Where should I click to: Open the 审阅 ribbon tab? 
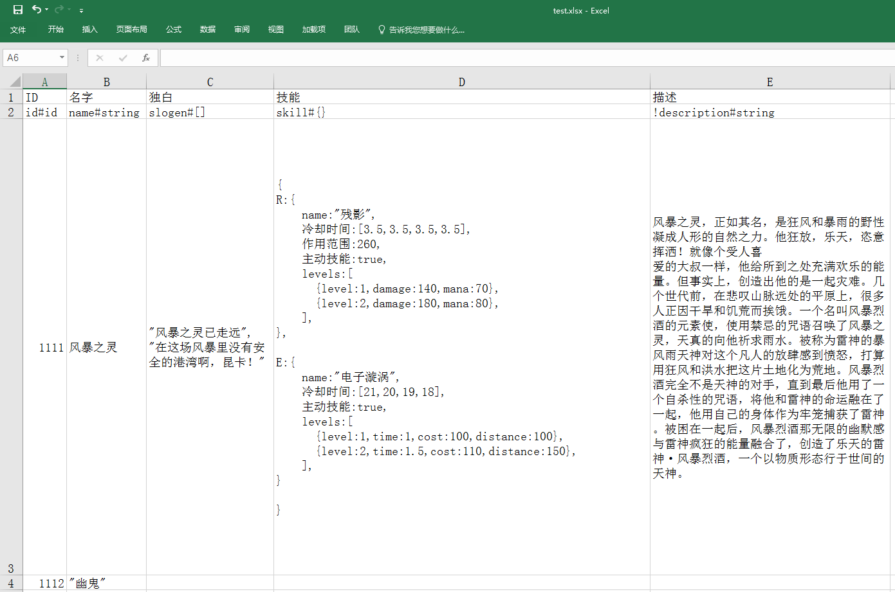(x=242, y=30)
